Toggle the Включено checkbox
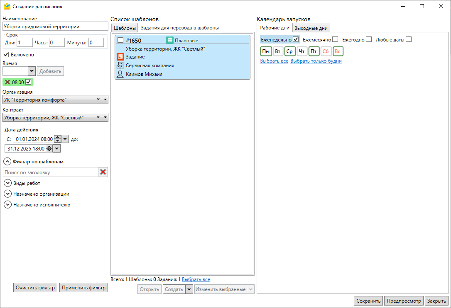The height and width of the screenshot is (308, 451). [x=6, y=54]
